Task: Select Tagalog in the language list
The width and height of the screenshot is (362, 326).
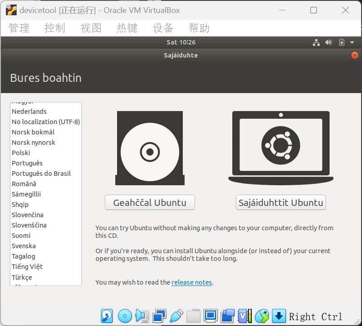Action: (x=46, y=256)
